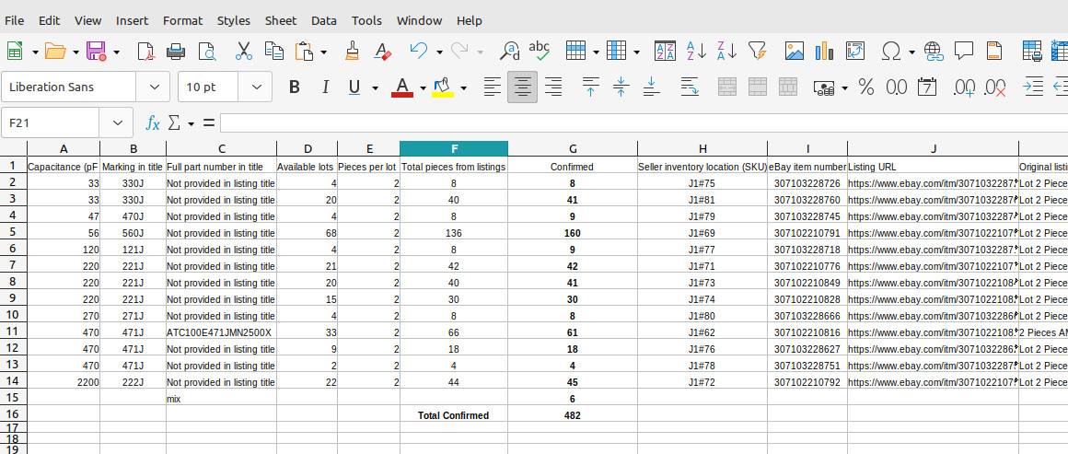
Task: Insert a hyperlink
Action: click(934, 52)
